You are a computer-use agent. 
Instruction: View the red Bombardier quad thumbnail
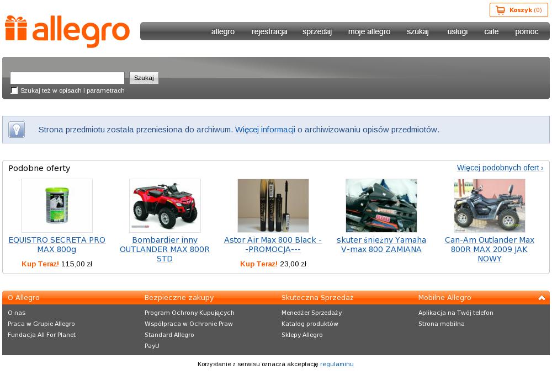point(164,206)
